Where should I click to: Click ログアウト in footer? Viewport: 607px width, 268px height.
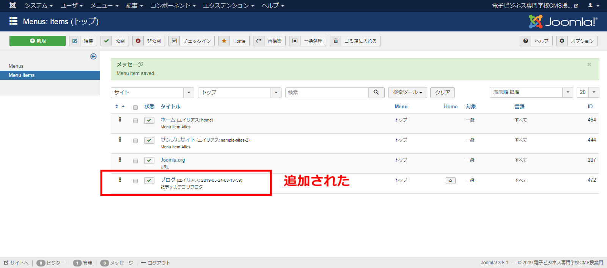click(156, 263)
